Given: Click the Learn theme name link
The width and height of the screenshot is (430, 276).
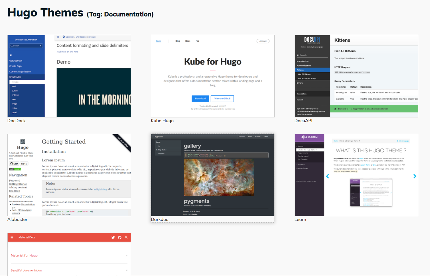Looking at the screenshot, I should (300, 219).
